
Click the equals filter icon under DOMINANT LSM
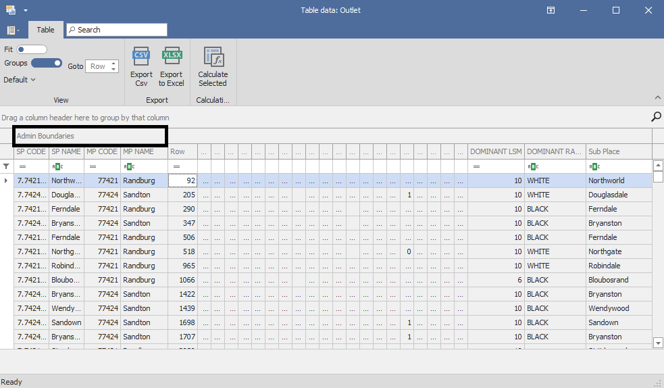click(x=476, y=166)
